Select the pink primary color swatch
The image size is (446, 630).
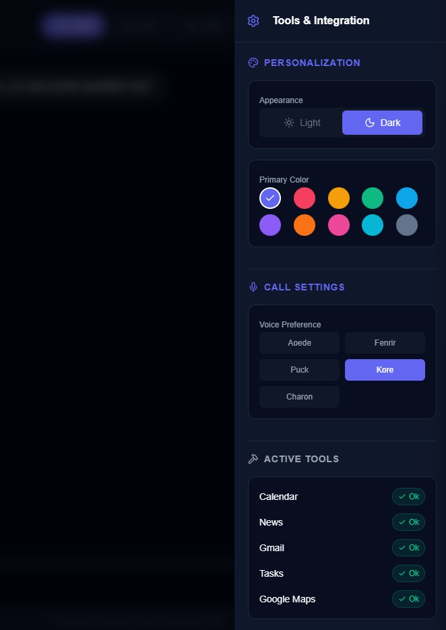coord(339,225)
